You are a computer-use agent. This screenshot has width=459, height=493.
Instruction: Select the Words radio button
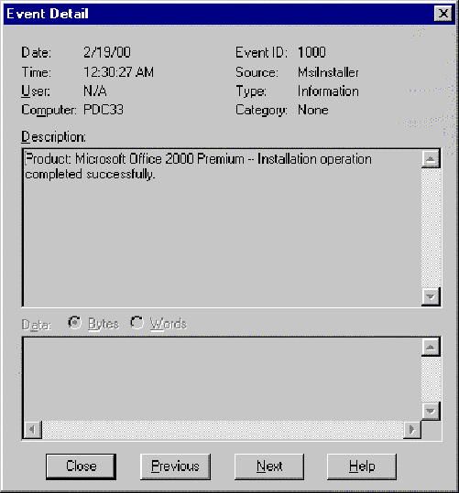pyautogui.click(x=137, y=323)
